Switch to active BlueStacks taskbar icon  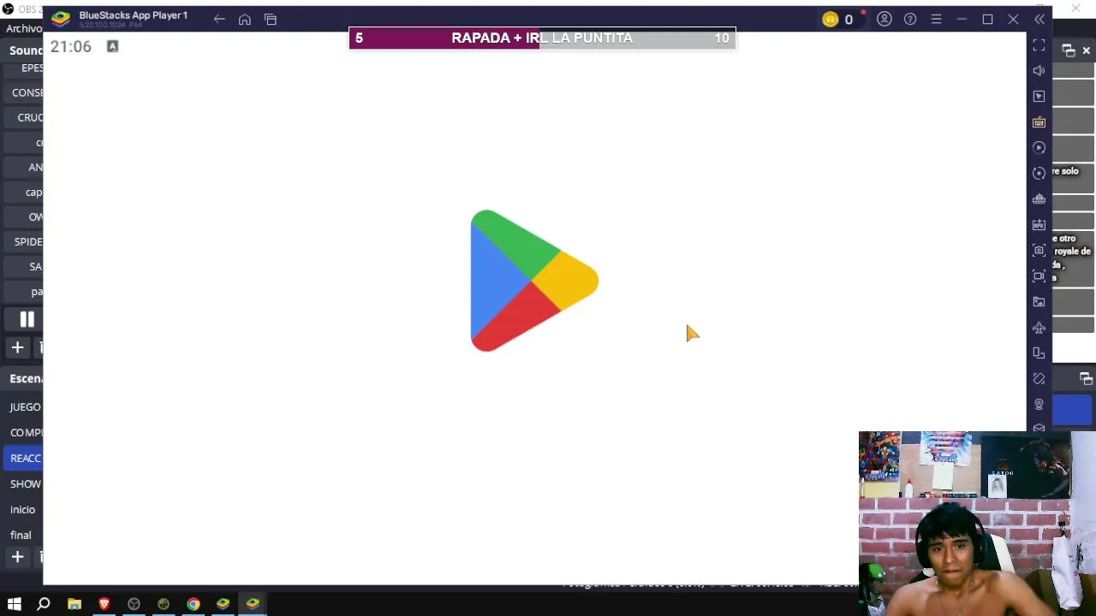(x=253, y=604)
